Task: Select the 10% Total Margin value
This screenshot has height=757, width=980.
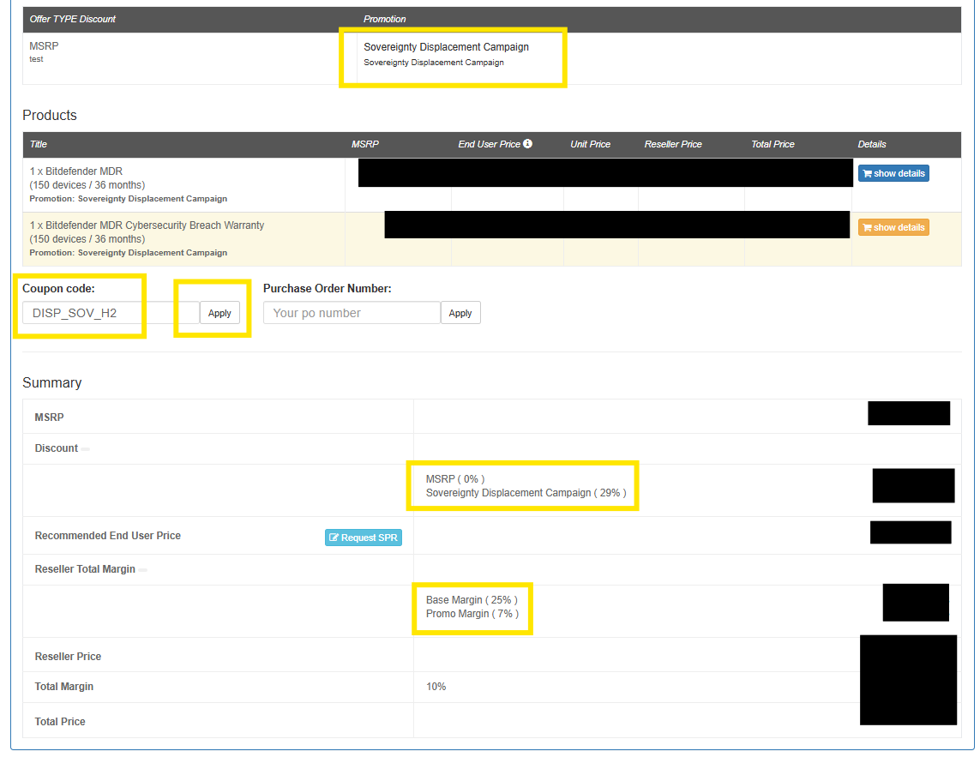Action: point(436,687)
